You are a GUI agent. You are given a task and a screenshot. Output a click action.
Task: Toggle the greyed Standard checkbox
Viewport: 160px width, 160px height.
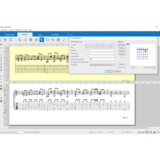click(119, 57)
